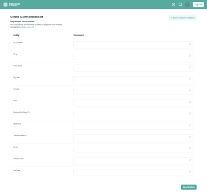Open the user avatar profile icon
The width and height of the screenshot is (207, 196).
187,4
